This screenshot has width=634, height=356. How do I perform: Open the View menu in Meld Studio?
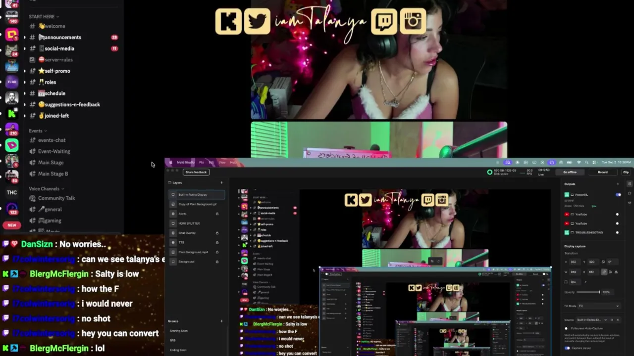222,162
